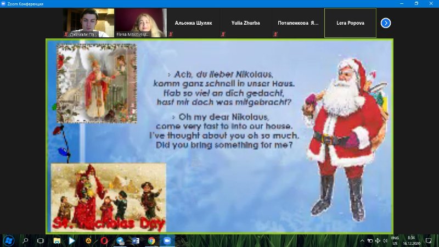Show next participants with blue arrow button

(x=386, y=23)
